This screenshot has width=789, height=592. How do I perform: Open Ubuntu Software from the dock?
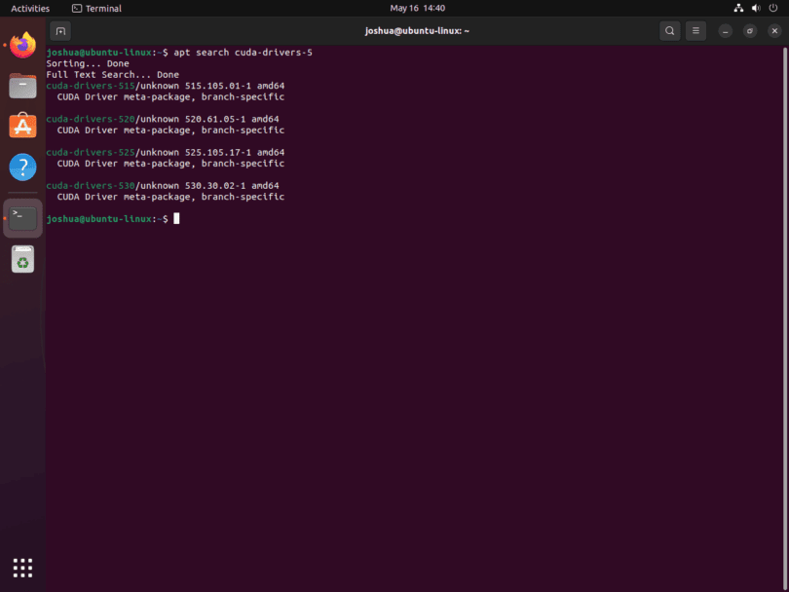click(22, 125)
